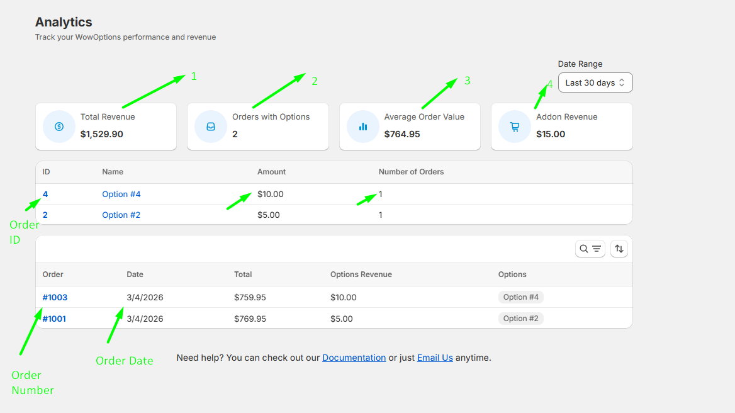Open order #1001
Screen dimensions: 735x413
(54, 319)
